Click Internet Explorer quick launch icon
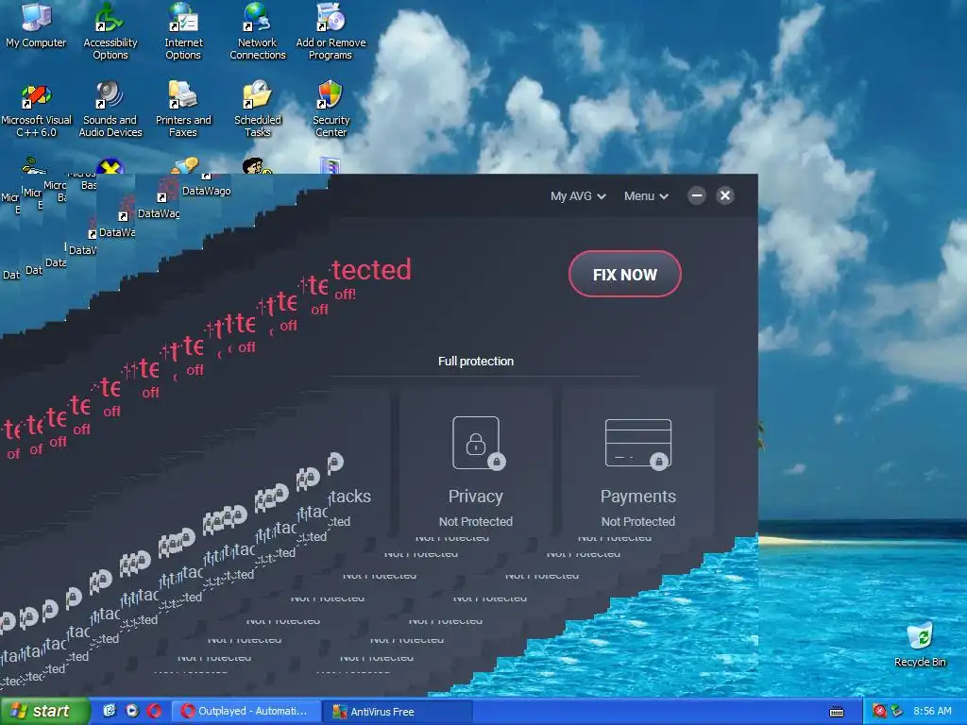The height and width of the screenshot is (725, 967). click(x=110, y=711)
